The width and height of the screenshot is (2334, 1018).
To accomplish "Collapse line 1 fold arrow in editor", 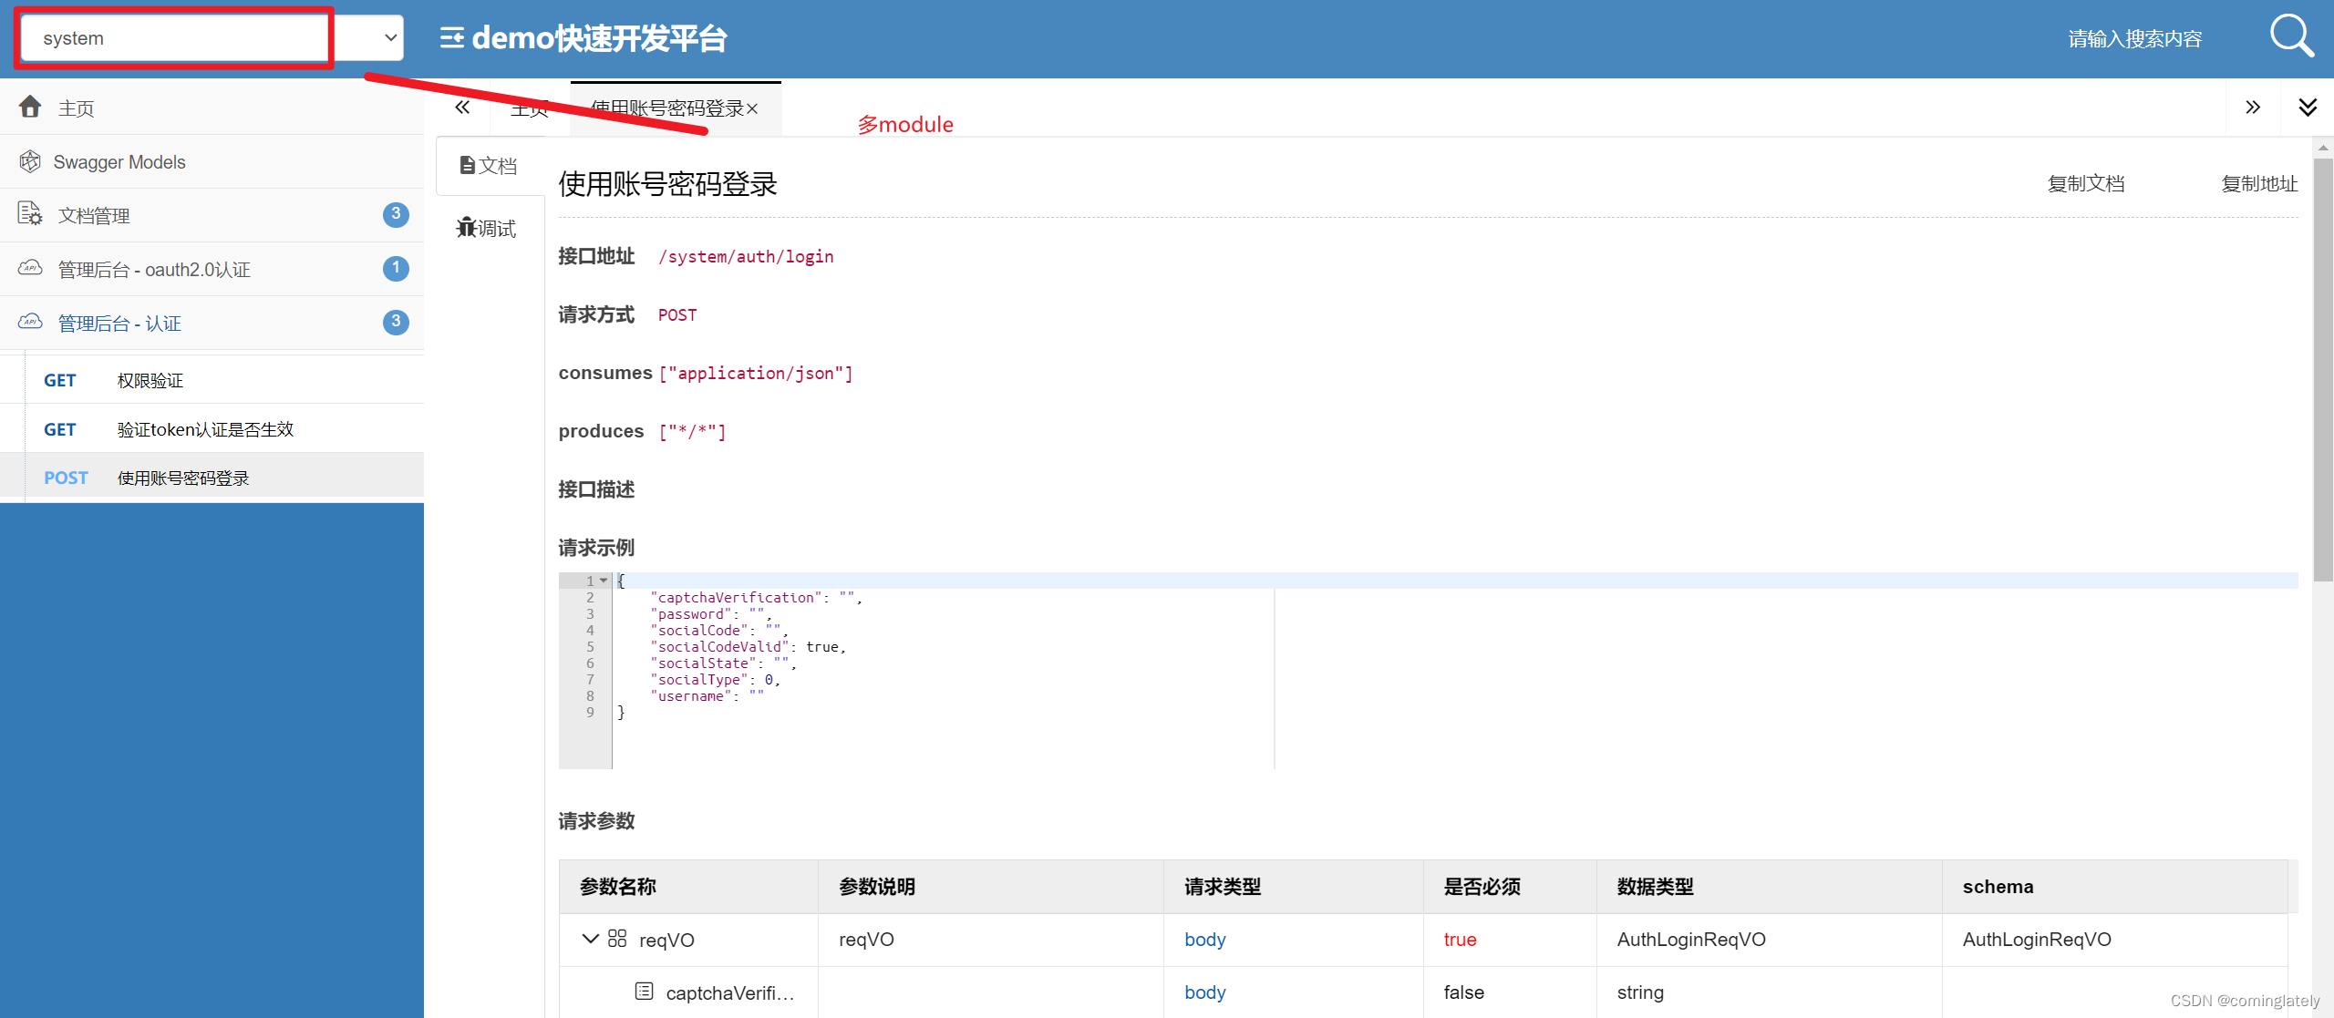I will [604, 581].
